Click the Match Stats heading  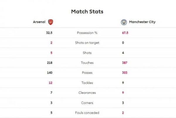pyautogui.click(x=87, y=11)
